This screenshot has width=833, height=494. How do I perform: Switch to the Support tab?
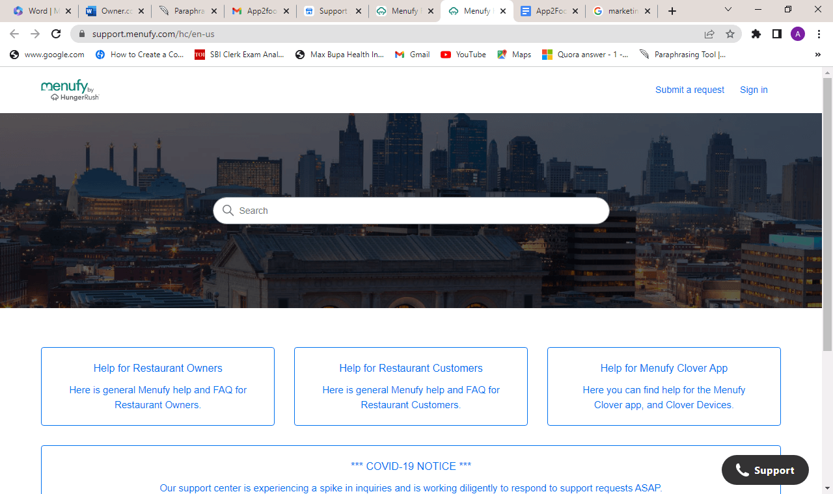pyautogui.click(x=333, y=11)
